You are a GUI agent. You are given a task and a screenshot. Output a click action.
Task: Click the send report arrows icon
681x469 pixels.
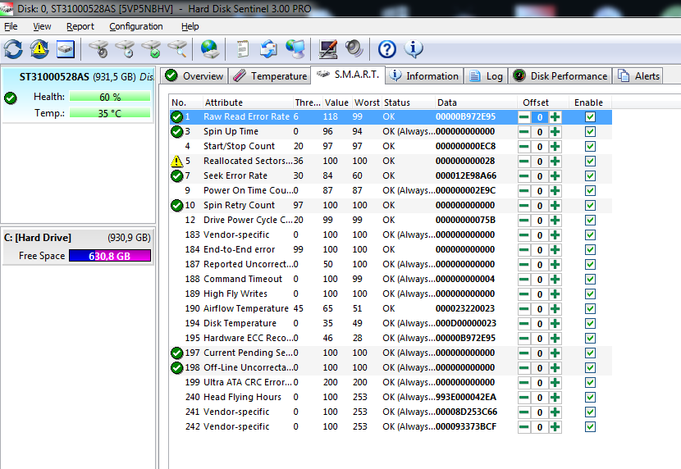click(268, 49)
